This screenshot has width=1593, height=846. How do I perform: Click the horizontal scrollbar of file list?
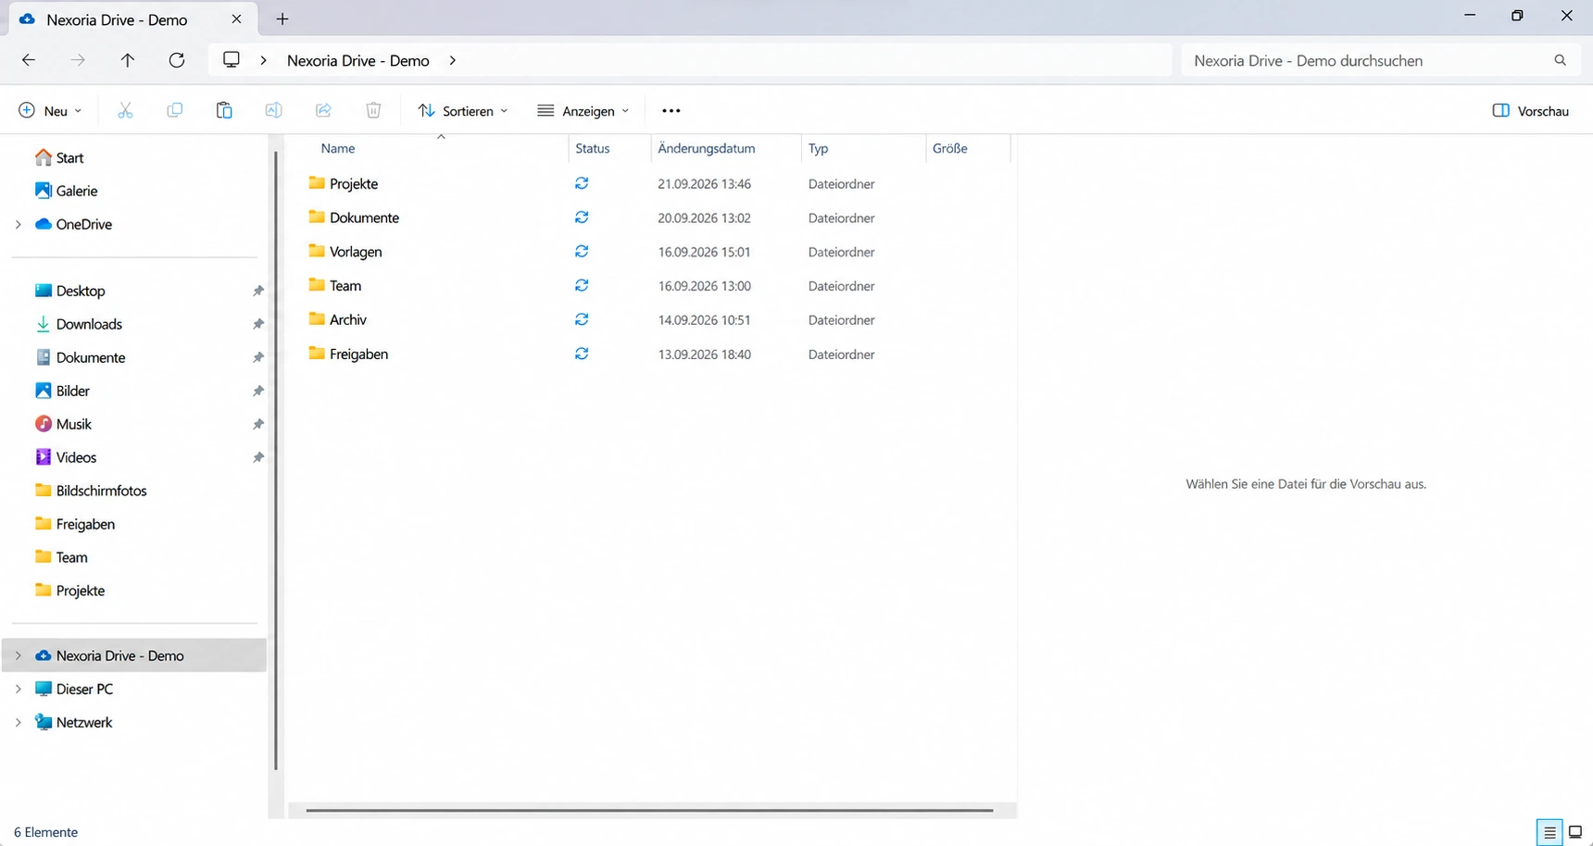point(649,810)
